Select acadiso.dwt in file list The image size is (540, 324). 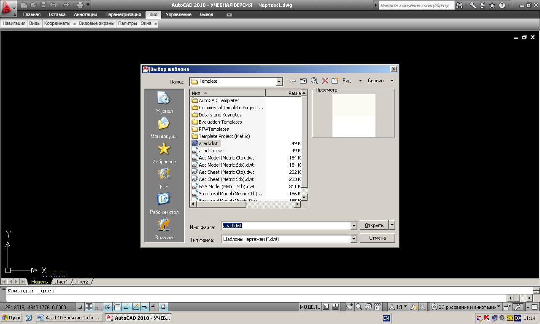[211, 151]
